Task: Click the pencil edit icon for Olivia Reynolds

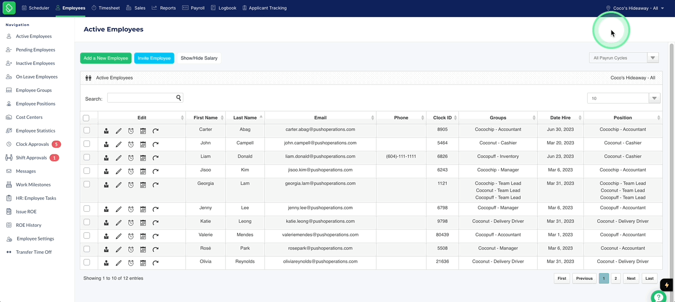Action: [x=119, y=263]
